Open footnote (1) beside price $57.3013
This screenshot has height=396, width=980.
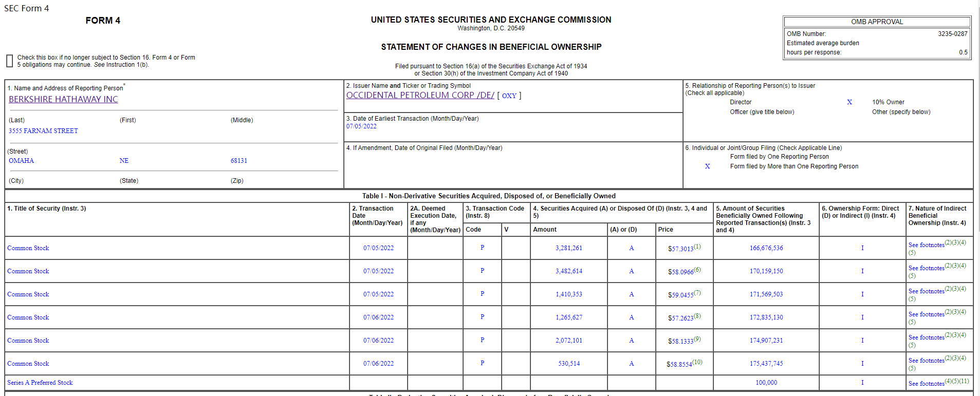pos(697,247)
